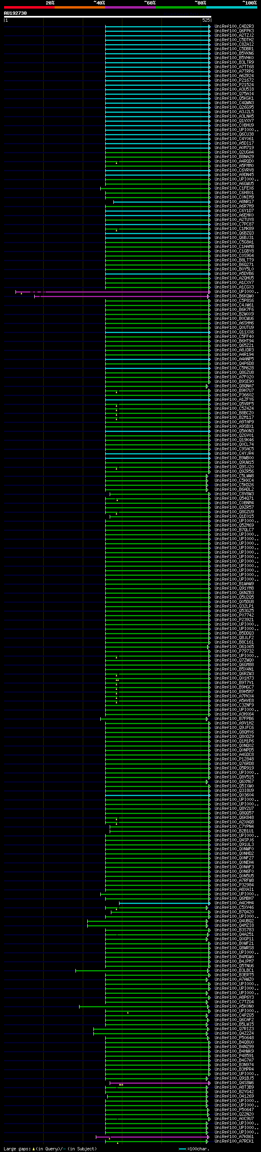Open hit UniRef100_B3ERT5
The image size is (261, 1152).
(x=234, y=975)
